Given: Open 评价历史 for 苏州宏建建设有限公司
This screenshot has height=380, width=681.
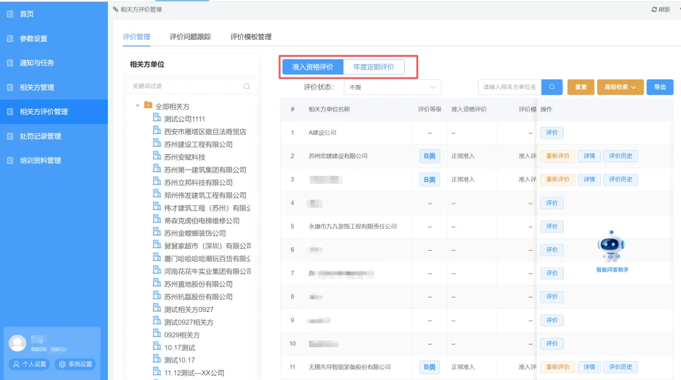Looking at the screenshot, I should tap(620, 156).
